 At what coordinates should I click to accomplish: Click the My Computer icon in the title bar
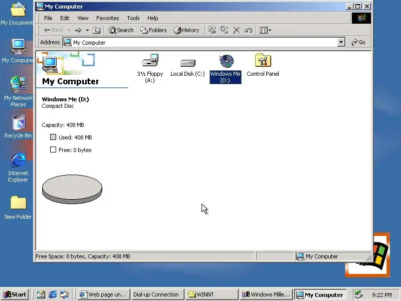[x=40, y=7]
